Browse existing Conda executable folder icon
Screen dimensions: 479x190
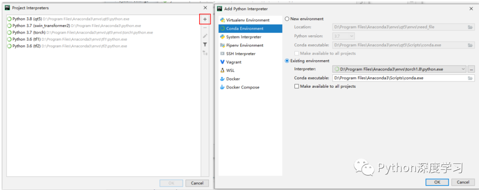coord(471,78)
